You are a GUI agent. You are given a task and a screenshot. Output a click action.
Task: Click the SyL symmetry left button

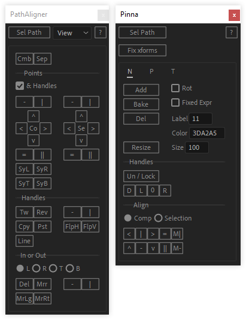pyautogui.click(x=25, y=169)
